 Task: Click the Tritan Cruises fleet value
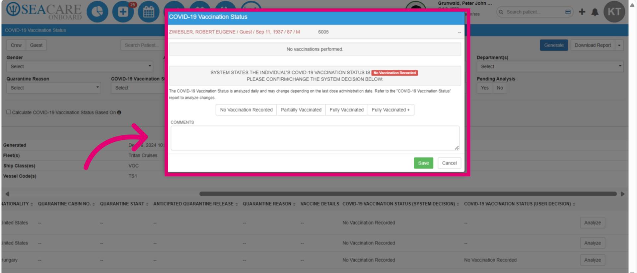[143, 155]
